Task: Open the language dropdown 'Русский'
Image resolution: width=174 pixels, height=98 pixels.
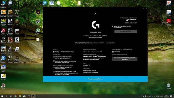Action: tap(86, 65)
